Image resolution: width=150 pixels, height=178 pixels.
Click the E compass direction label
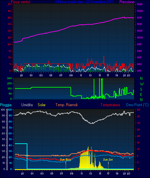pos(141,95)
